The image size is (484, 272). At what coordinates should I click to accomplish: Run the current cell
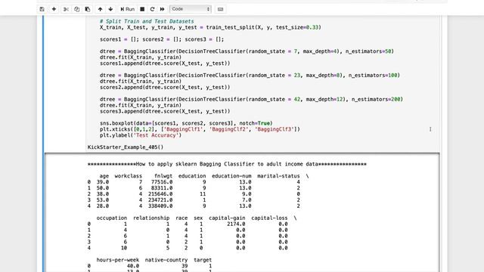(128, 9)
